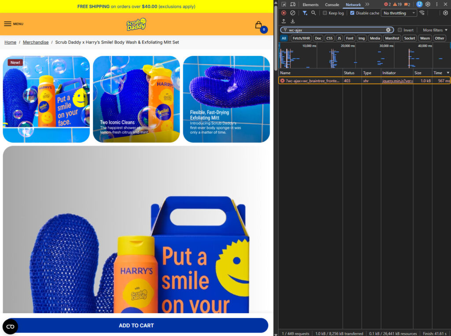Open the shopping cart bag icon
The width and height of the screenshot is (451, 336).
pos(259,25)
